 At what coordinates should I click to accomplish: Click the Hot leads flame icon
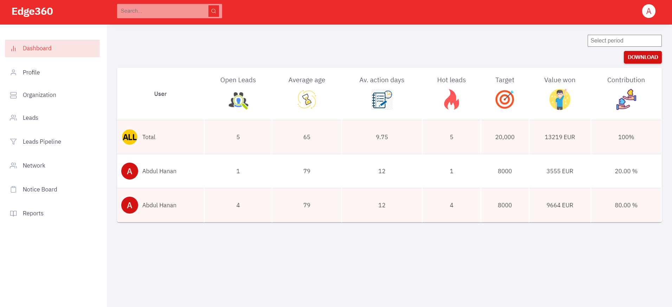click(451, 100)
